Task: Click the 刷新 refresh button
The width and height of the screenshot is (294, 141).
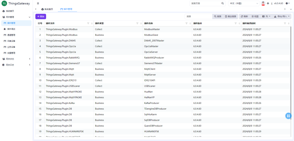Action: coord(244,16)
